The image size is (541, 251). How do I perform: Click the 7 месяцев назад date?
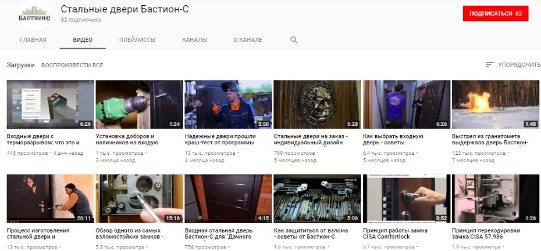tap(473, 160)
